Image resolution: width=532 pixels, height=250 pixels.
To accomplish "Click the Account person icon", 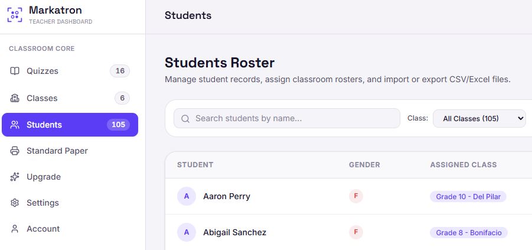I will click(x=15, y=229).
